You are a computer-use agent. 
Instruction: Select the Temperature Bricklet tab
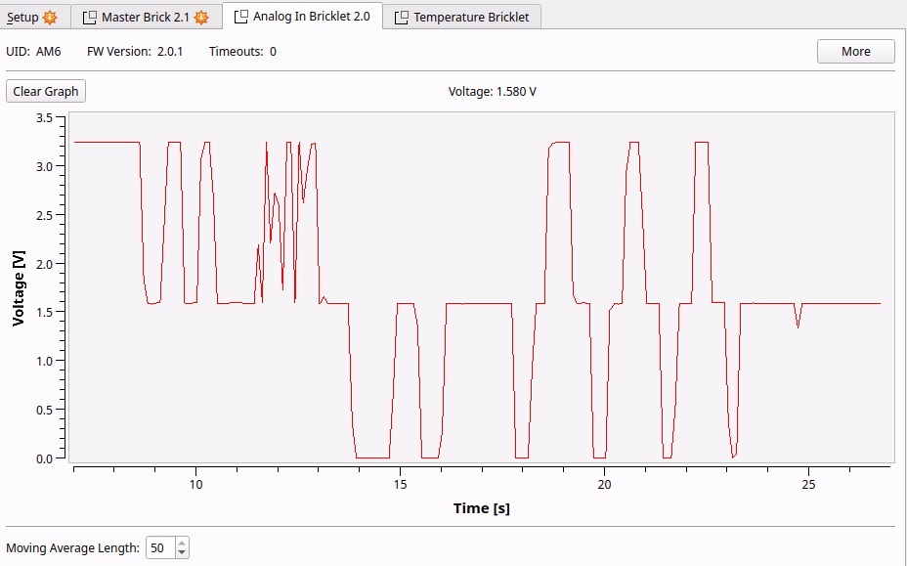point(470,18)
